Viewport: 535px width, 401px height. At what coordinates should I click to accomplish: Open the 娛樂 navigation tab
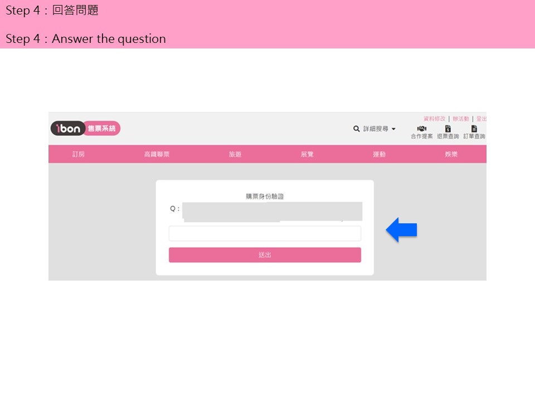[x=451, y=154]
